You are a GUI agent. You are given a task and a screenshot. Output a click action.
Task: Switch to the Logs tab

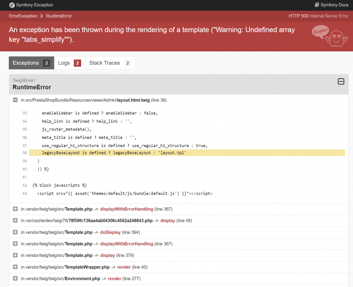click(70, 63)
